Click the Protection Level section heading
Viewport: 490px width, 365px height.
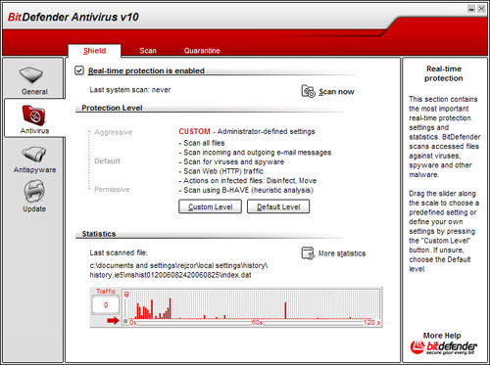112,108
